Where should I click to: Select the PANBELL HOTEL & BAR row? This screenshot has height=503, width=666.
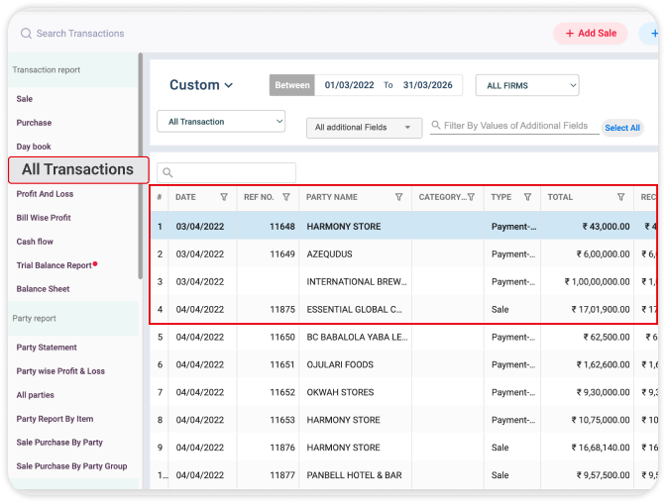pos(403,475)
